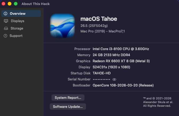Click the Intel Core i3-8100 processor text

[121, 49]
